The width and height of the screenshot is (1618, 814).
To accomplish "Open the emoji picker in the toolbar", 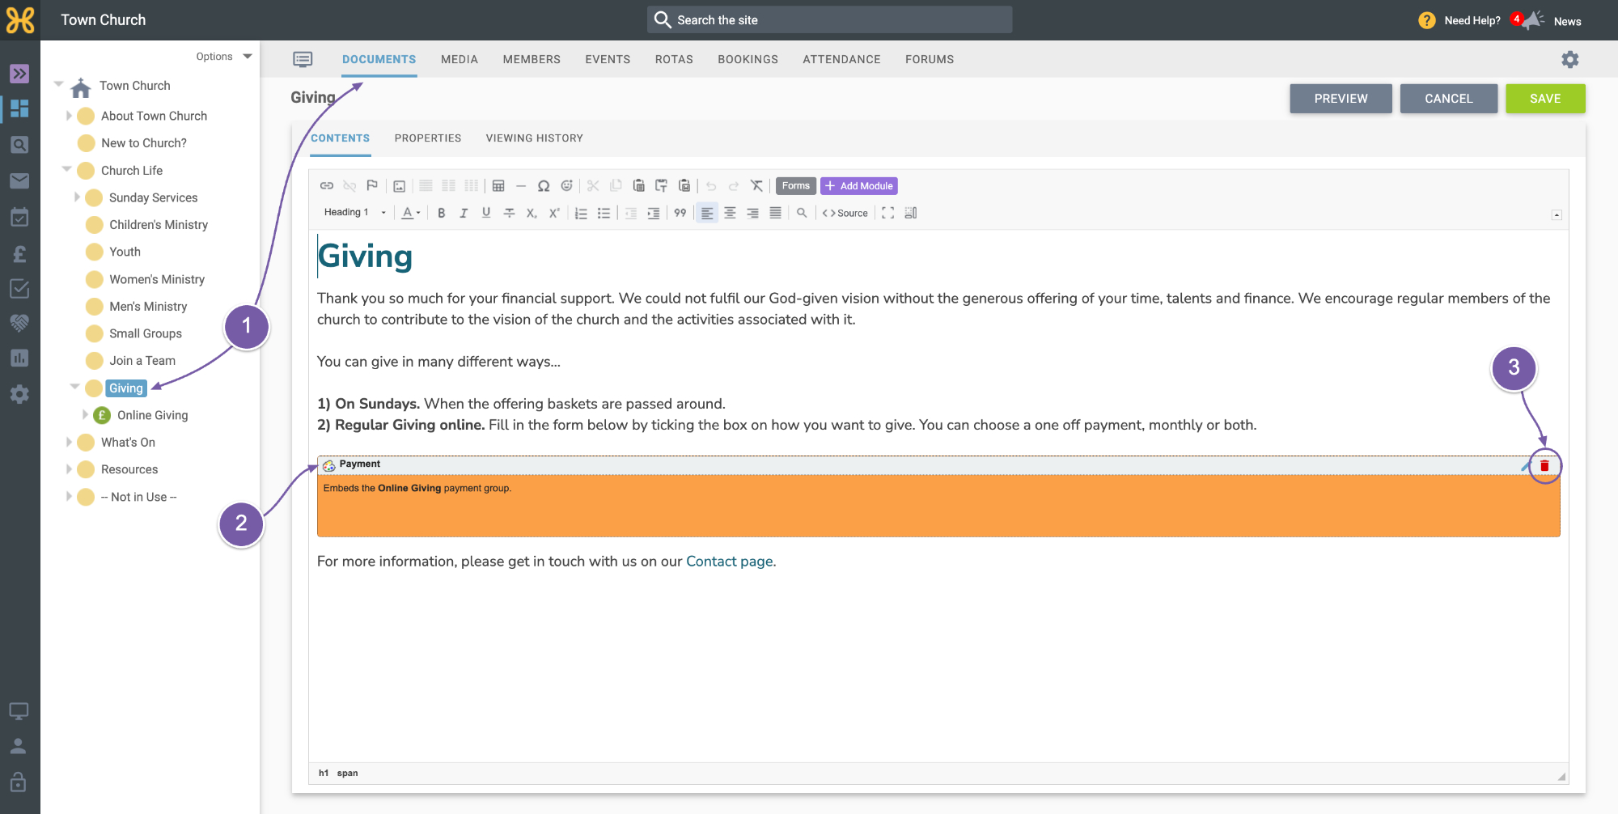I will tap(566, 186).
